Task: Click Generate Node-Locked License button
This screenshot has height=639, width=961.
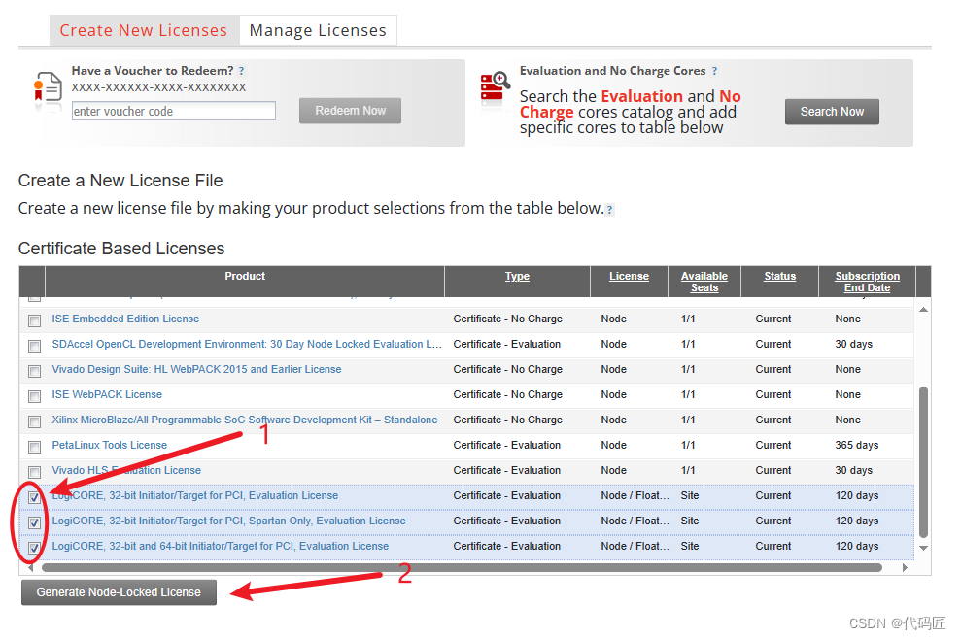Action: point(119,592)
